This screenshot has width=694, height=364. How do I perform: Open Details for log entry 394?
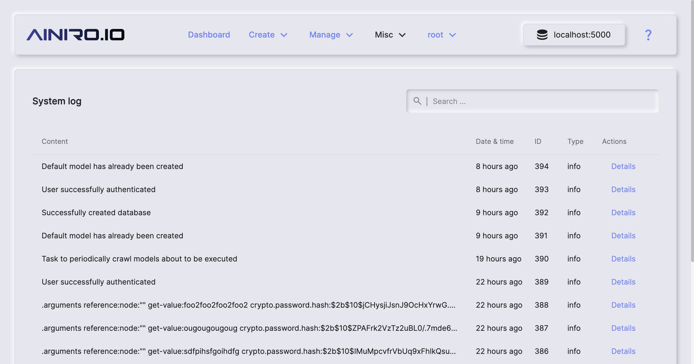pos(623,166)
